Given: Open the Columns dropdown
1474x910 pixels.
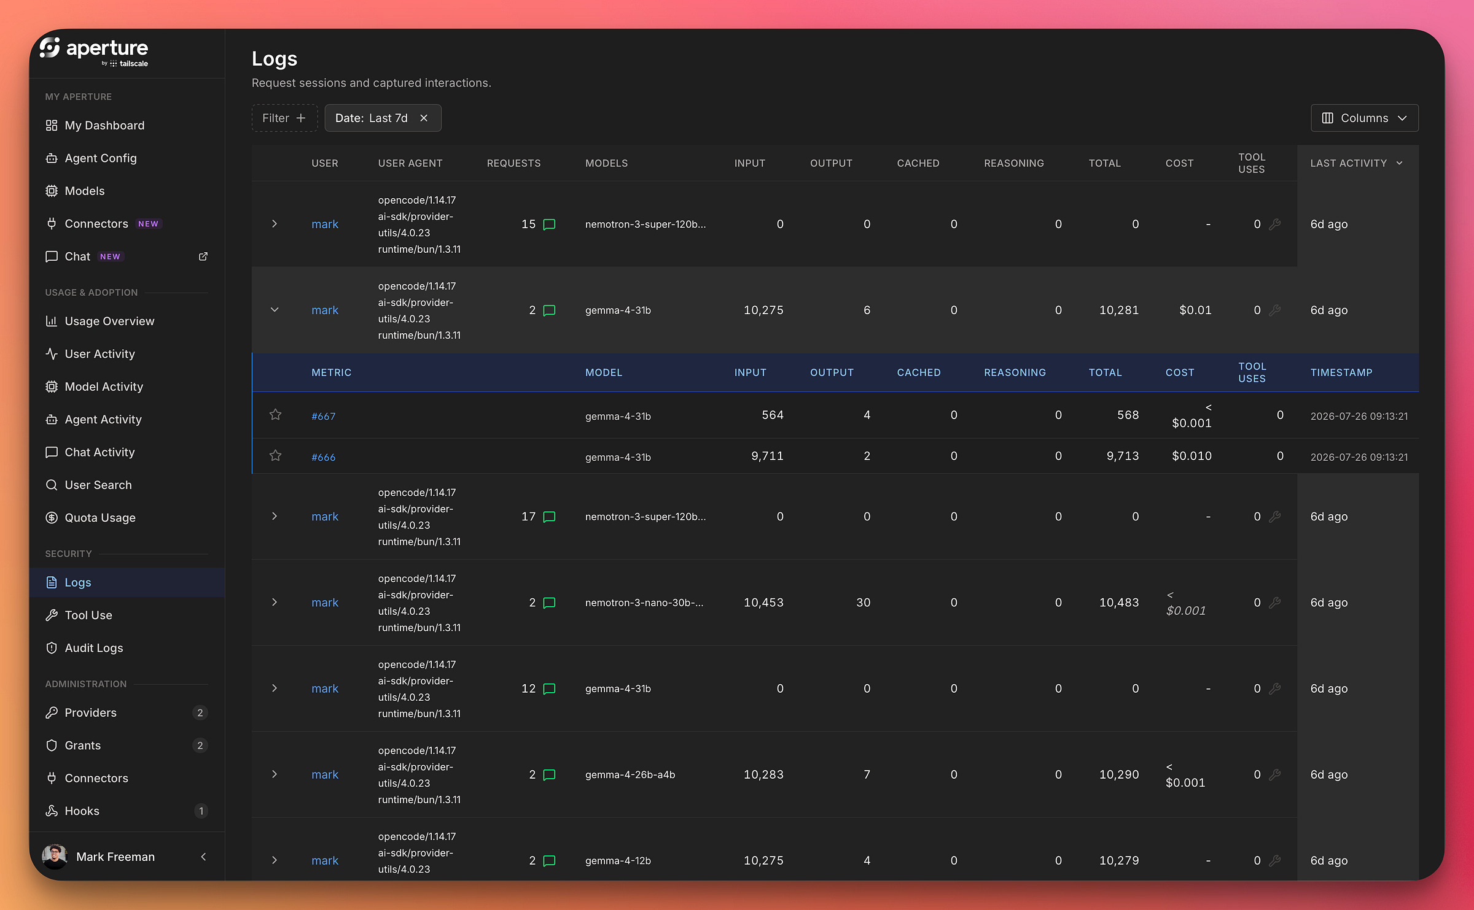Looking at the screenshot, I should 1364,118.
